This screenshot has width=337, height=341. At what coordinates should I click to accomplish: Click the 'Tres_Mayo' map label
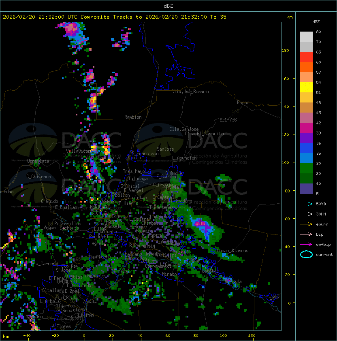134,171
